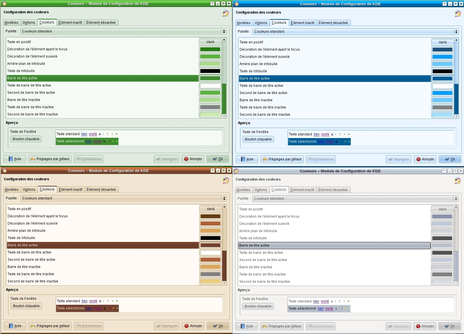Click Réglages par défaut in brown window

(50, 326)
